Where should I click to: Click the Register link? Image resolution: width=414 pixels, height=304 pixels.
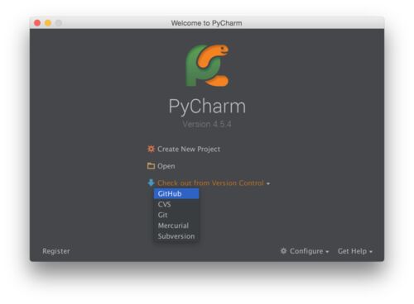pos(56,251)
